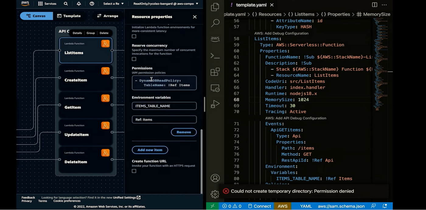Enable the Reserve concurrency checkbox
Image resolution: width=426 pixels, height=210 pixels.
click(x=134, y=59)
